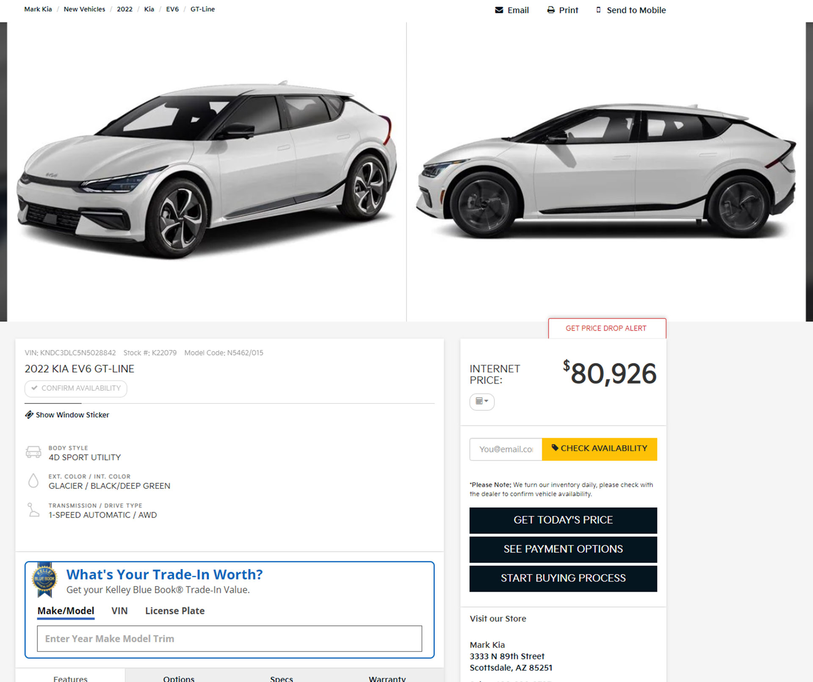Click the email address input field

[x=506, y=449]
